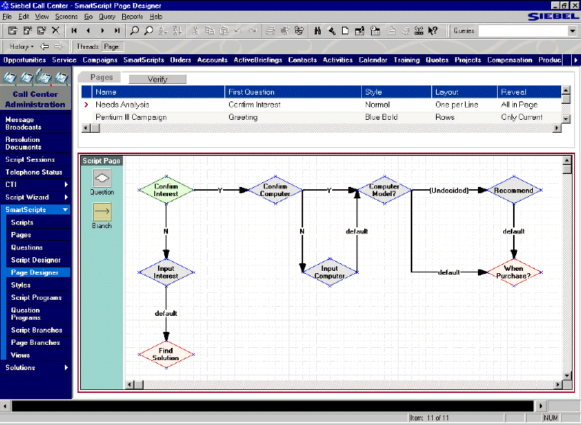
Task: Click the binoculars find icon
Action: 317,31
